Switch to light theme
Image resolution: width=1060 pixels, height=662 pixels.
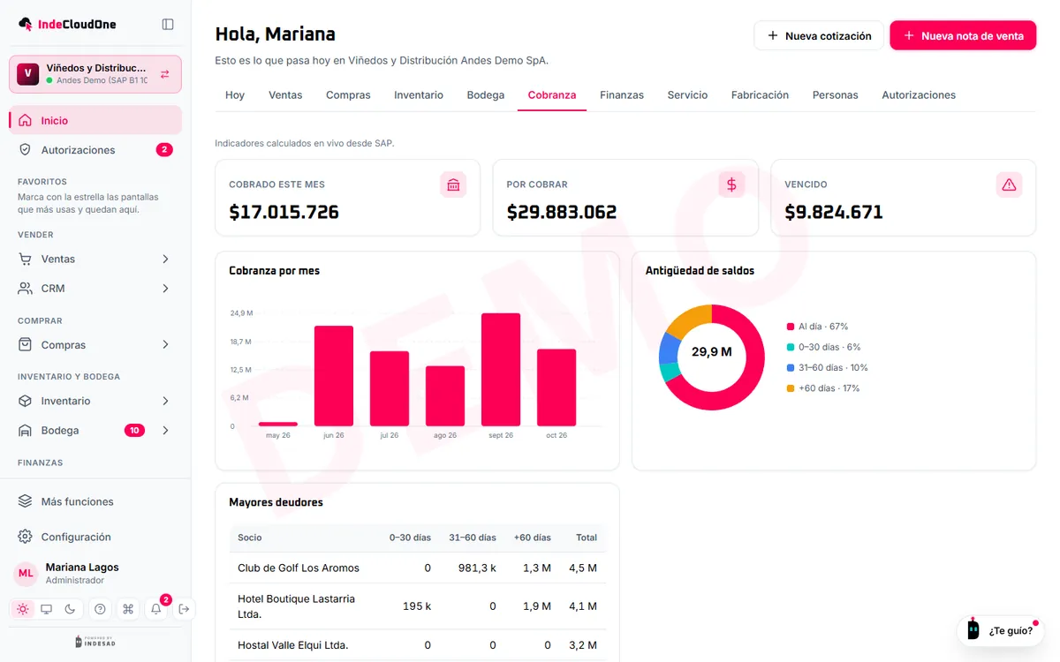23,609
